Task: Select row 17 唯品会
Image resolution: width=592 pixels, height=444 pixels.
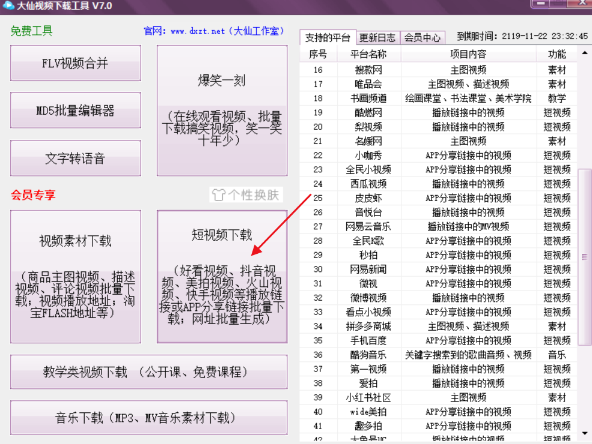Action: pos(438,84)
